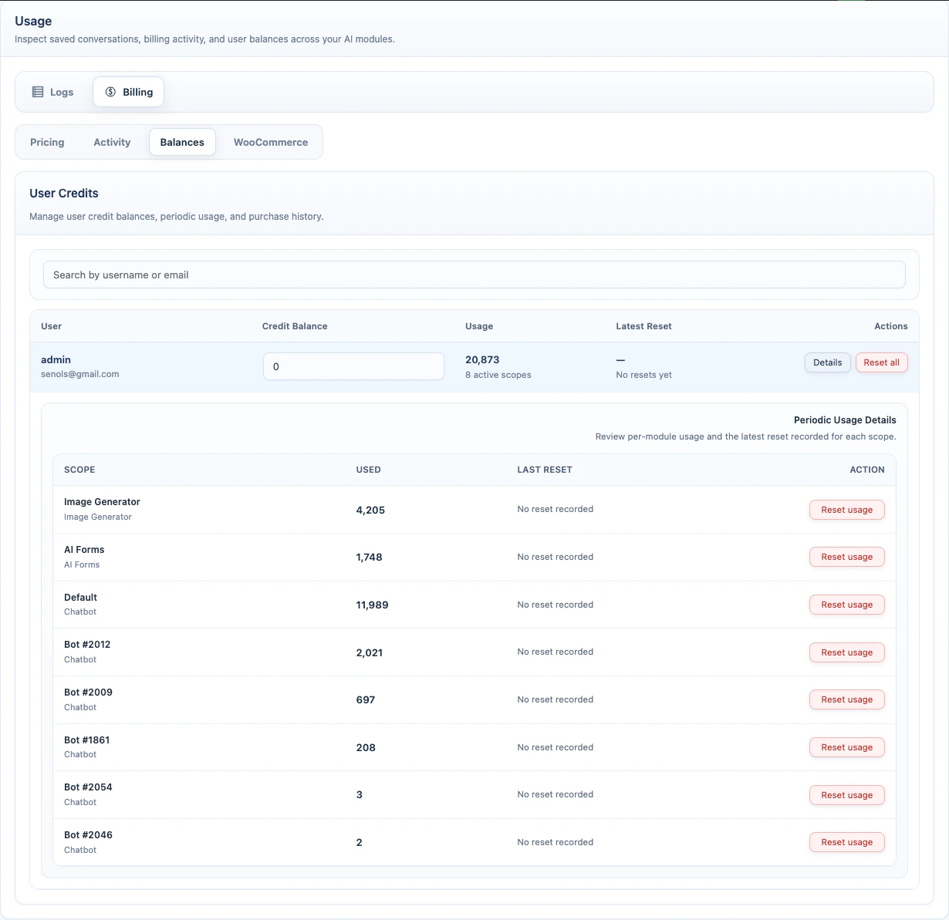Reset usage for Bot #2046
The height and width of the screenshot is (920, 949).
pyautogui.click(x=846, y=842)
